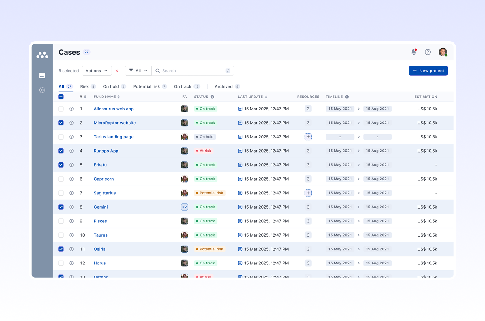Screen dimensions: 485x321
Task: Open the Archived tab
Action: (x=223, y=87)
